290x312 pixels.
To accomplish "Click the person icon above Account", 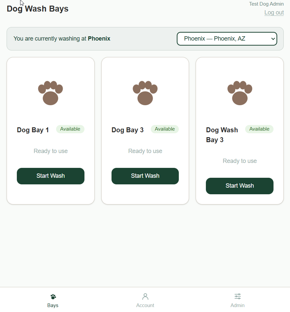I will click(145, 296).
